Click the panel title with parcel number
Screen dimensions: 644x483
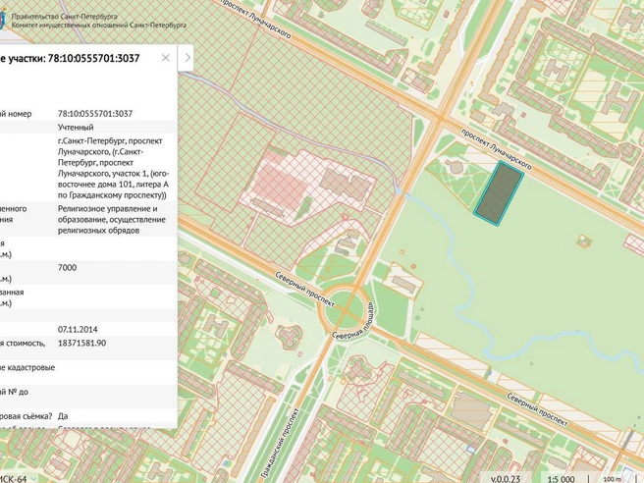[70, 58]
